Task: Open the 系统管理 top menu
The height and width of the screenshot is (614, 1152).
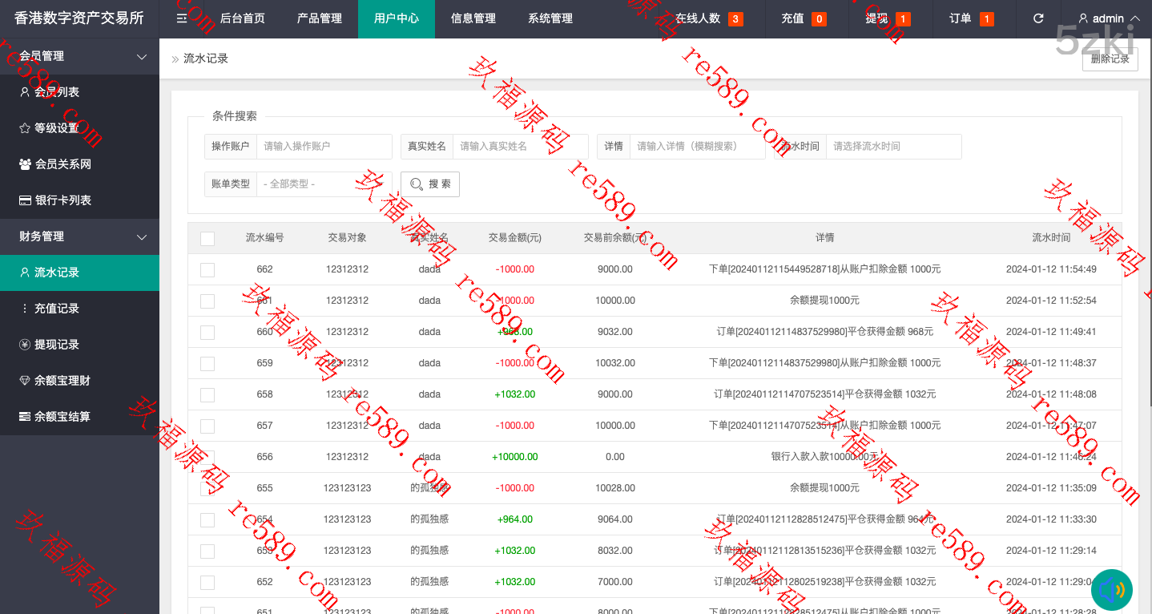Action: tap(550, 18)
